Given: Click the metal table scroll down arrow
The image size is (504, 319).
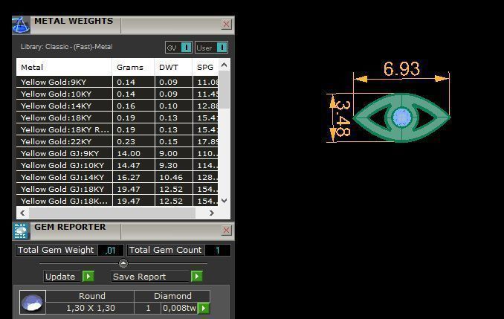Looking at the screenshot, I should coord(224,201).
